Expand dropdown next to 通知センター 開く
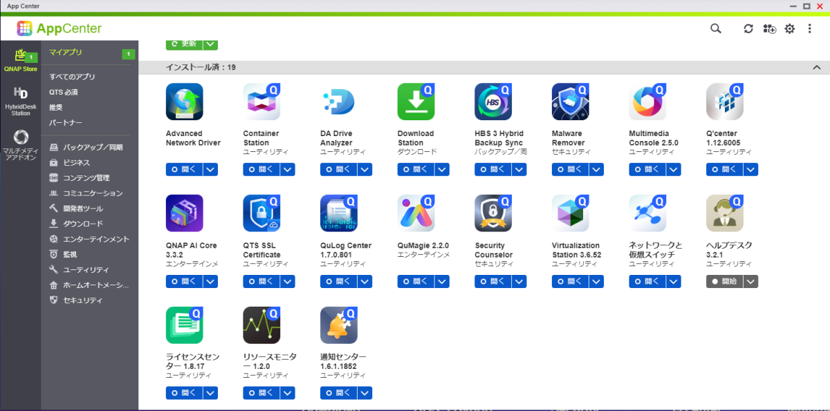 coord(365,393)
